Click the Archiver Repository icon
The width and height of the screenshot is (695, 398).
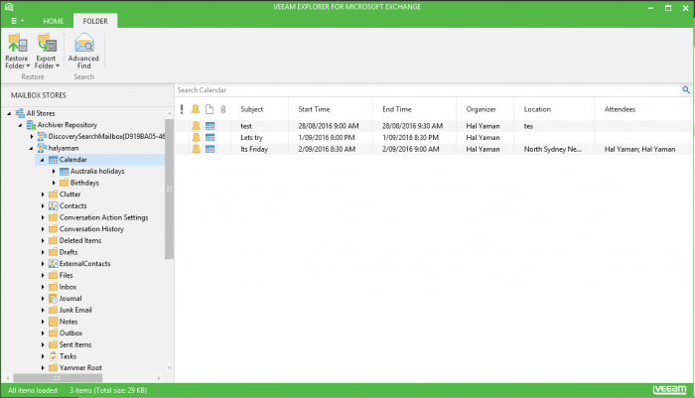[x=31, y=125]
